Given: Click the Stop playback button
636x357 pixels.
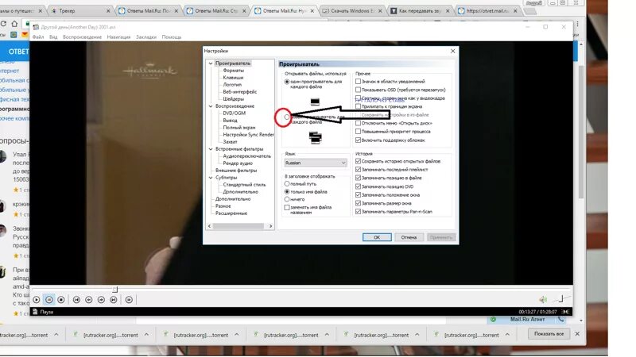Looking at the screenshot, I should (x=61, y=300).
